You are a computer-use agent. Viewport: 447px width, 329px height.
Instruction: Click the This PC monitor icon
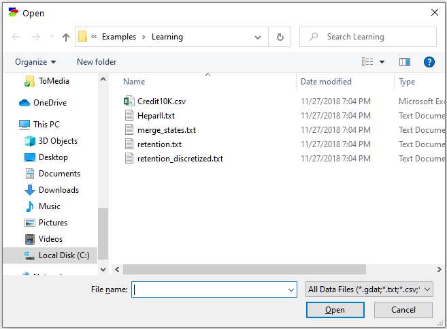click(24, 125)
